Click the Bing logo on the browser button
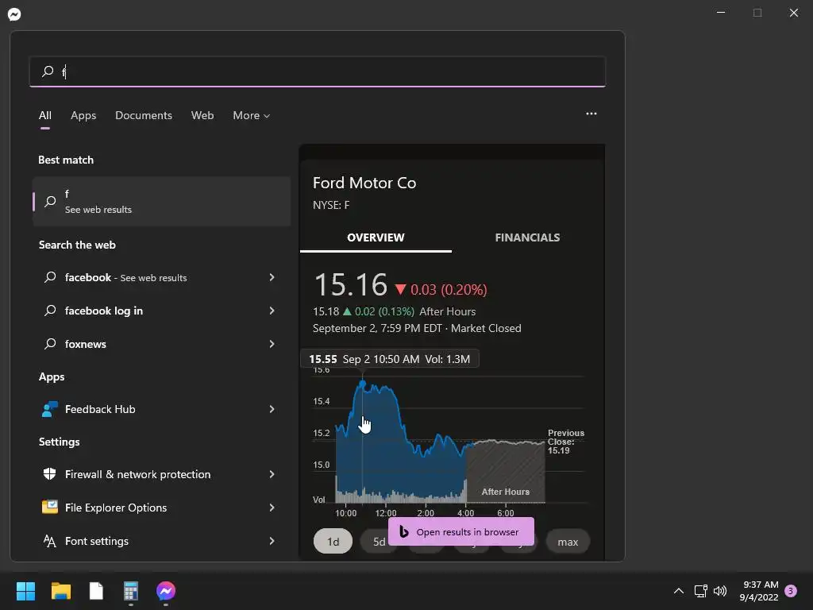This screenshot has height=610, width=813. click(x=403, y=531)
